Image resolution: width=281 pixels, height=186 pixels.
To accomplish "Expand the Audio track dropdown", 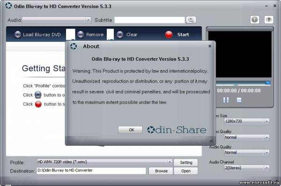I will (x=57, y=20).
